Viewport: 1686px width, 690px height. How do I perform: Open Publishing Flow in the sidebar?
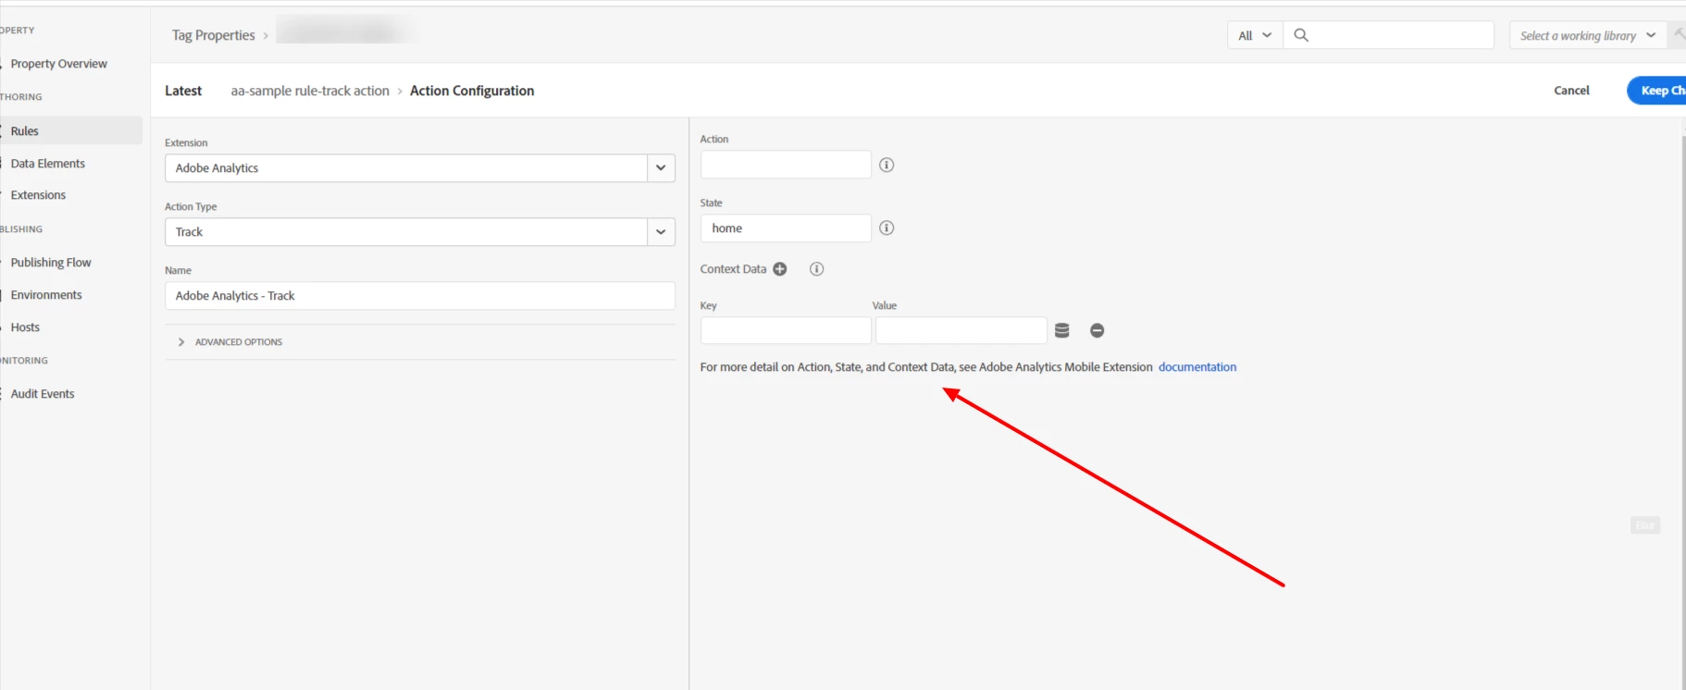tap(51, 263)
